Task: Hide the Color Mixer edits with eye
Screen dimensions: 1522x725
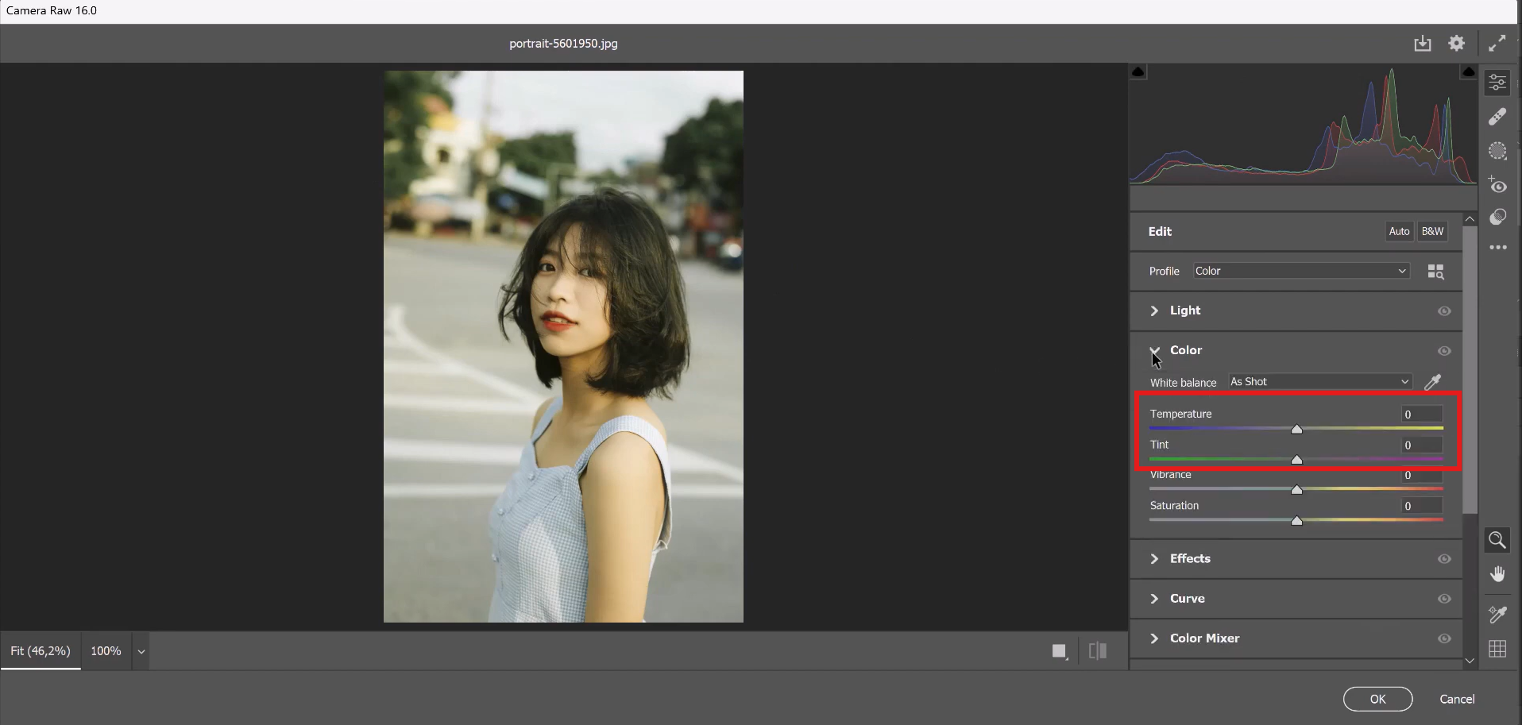Action: (x=1444, y=638)
